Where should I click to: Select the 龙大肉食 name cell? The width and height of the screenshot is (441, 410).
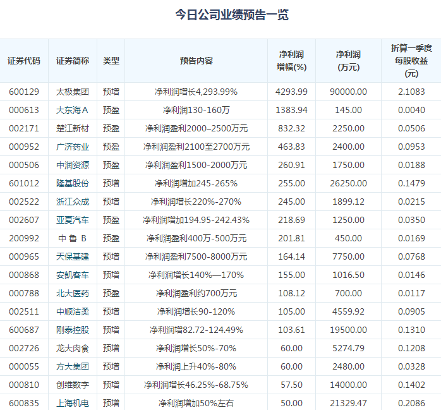pyautogui.click(x=72, y=349)
